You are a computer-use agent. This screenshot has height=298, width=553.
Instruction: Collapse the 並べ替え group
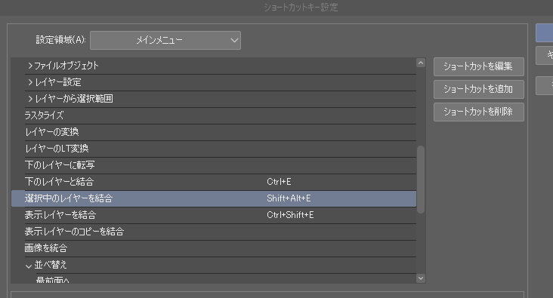pyautogui.click(x=29, y=266)
